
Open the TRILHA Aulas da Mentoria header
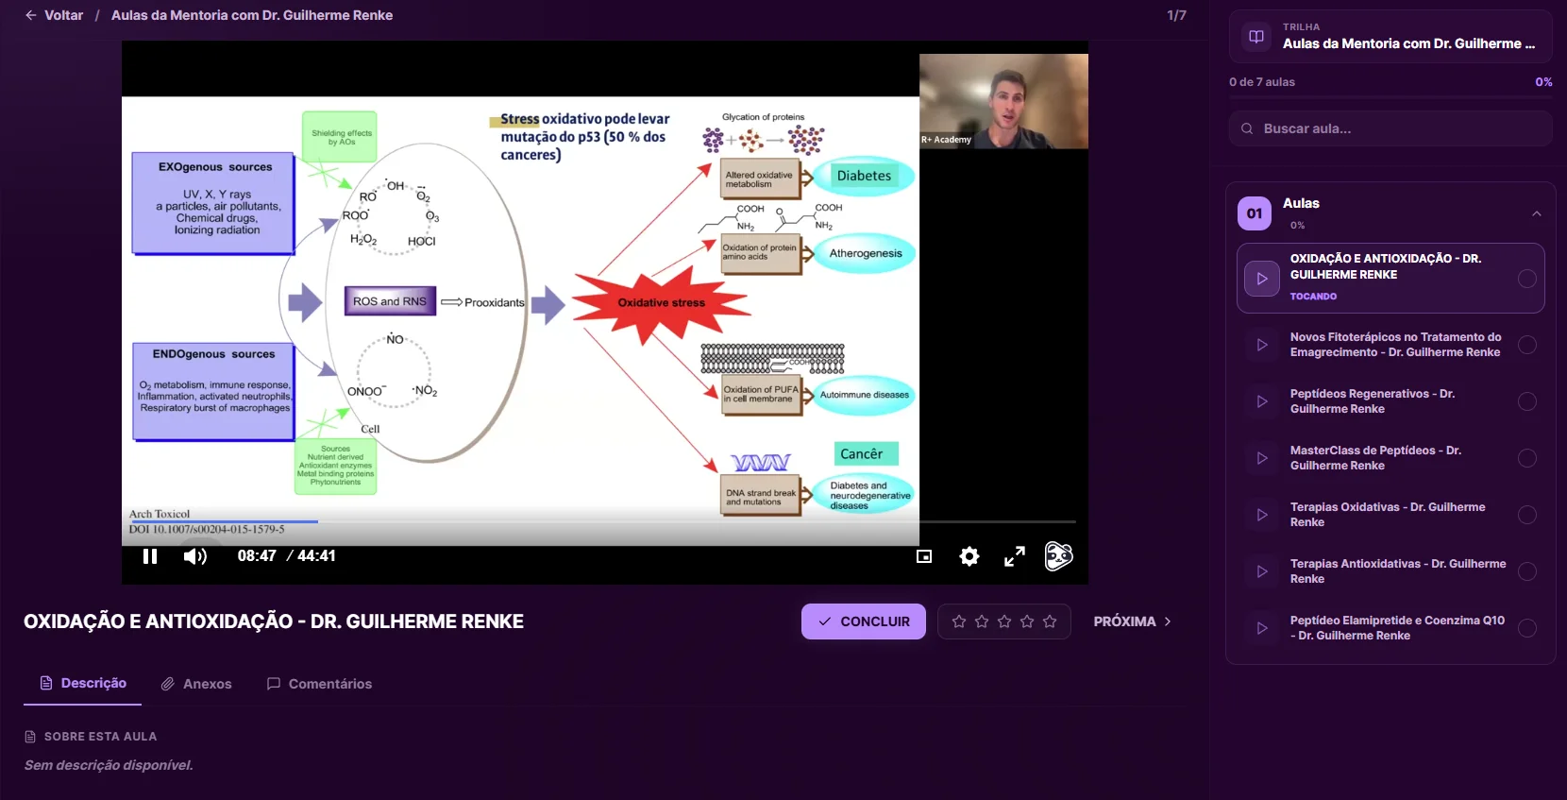[x=1390, y=36]
